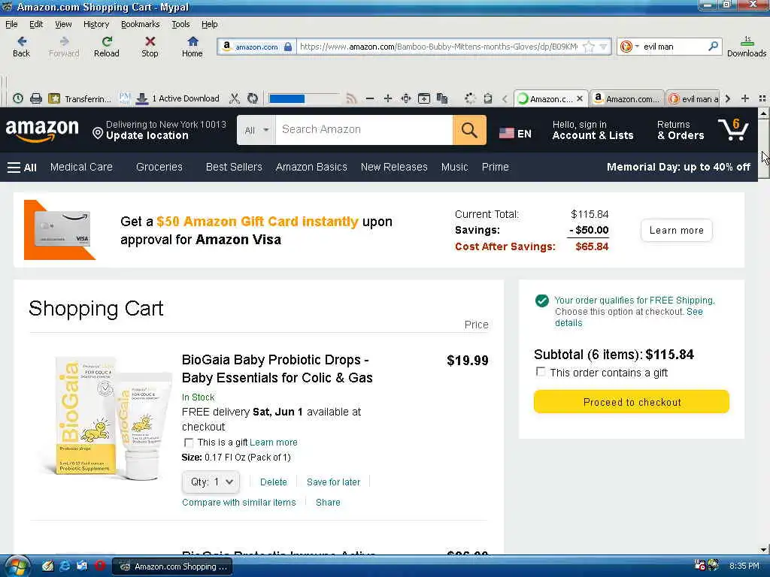Open the Downloads toolbar button

pyautogui.click(x=747, y=47)
